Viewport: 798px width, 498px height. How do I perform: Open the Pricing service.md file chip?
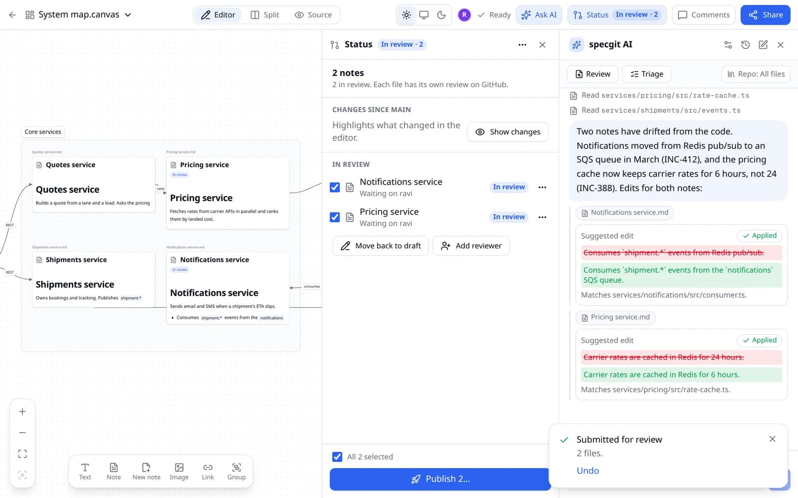coord(615,318)
